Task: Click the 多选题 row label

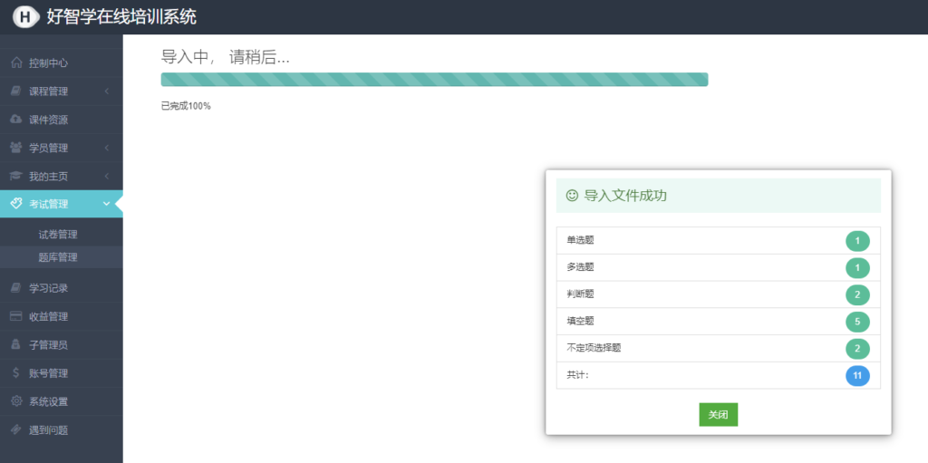Action: (581, 267)
